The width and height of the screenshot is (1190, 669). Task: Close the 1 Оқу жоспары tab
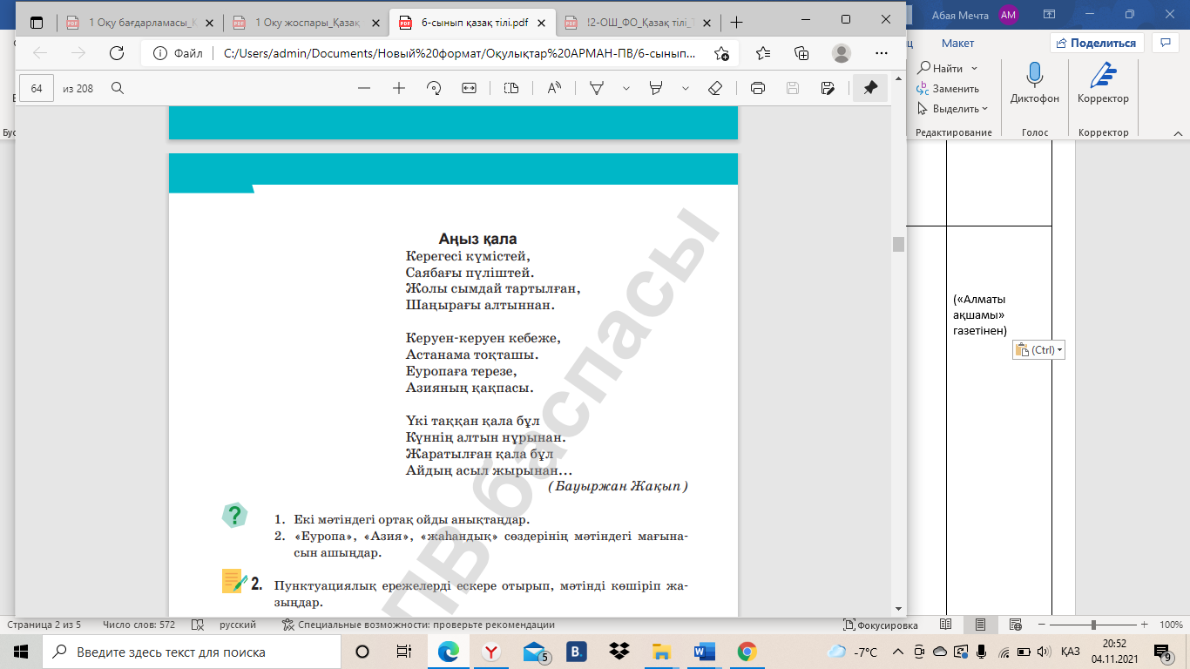click(375, 23)
